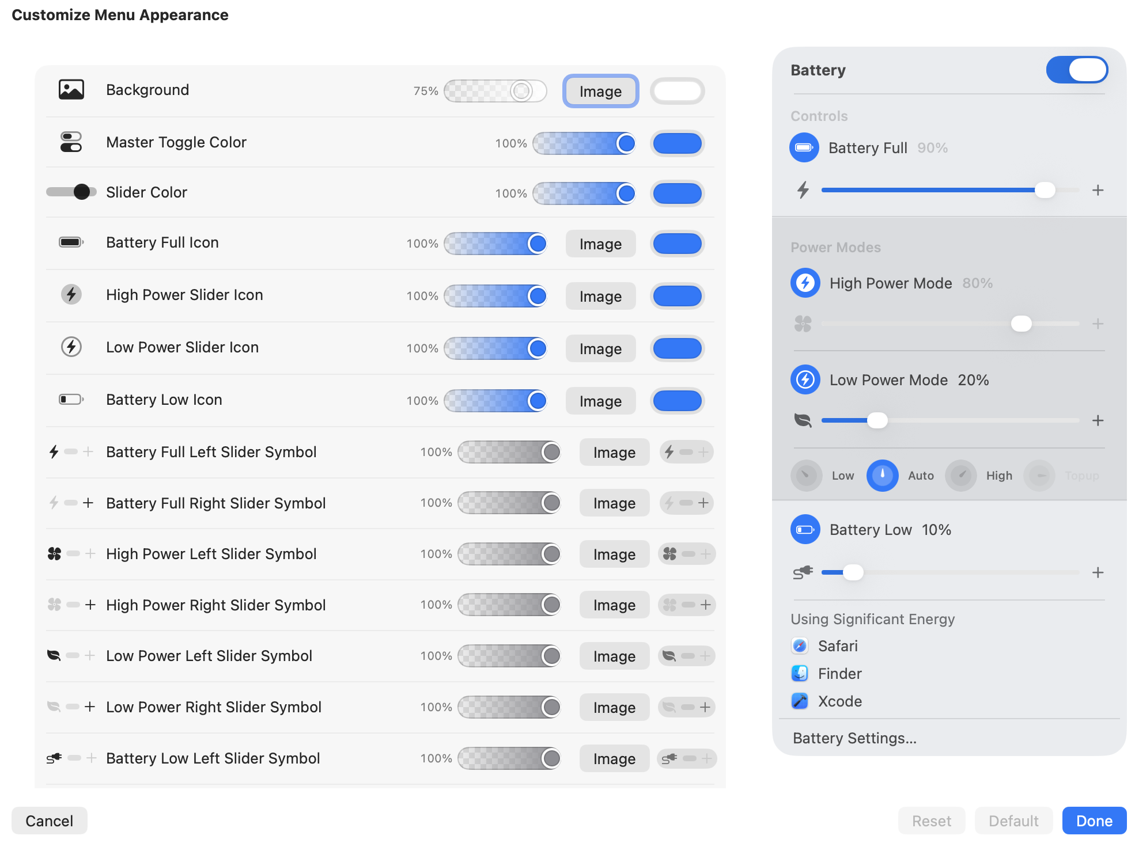Click the Safari app icon
The image size is (1135, 843).
point(800,645)
